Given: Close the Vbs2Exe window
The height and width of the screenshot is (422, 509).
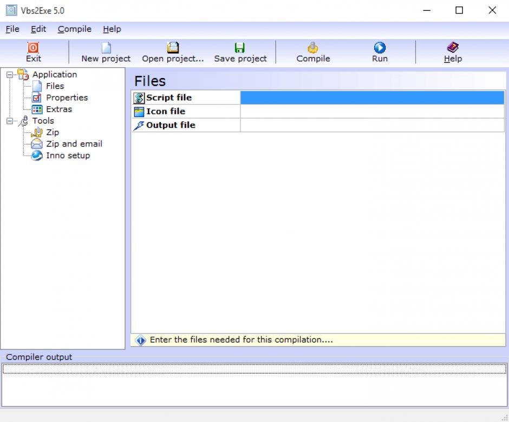Looking at the screenshot, I should [x=492, y=10].
